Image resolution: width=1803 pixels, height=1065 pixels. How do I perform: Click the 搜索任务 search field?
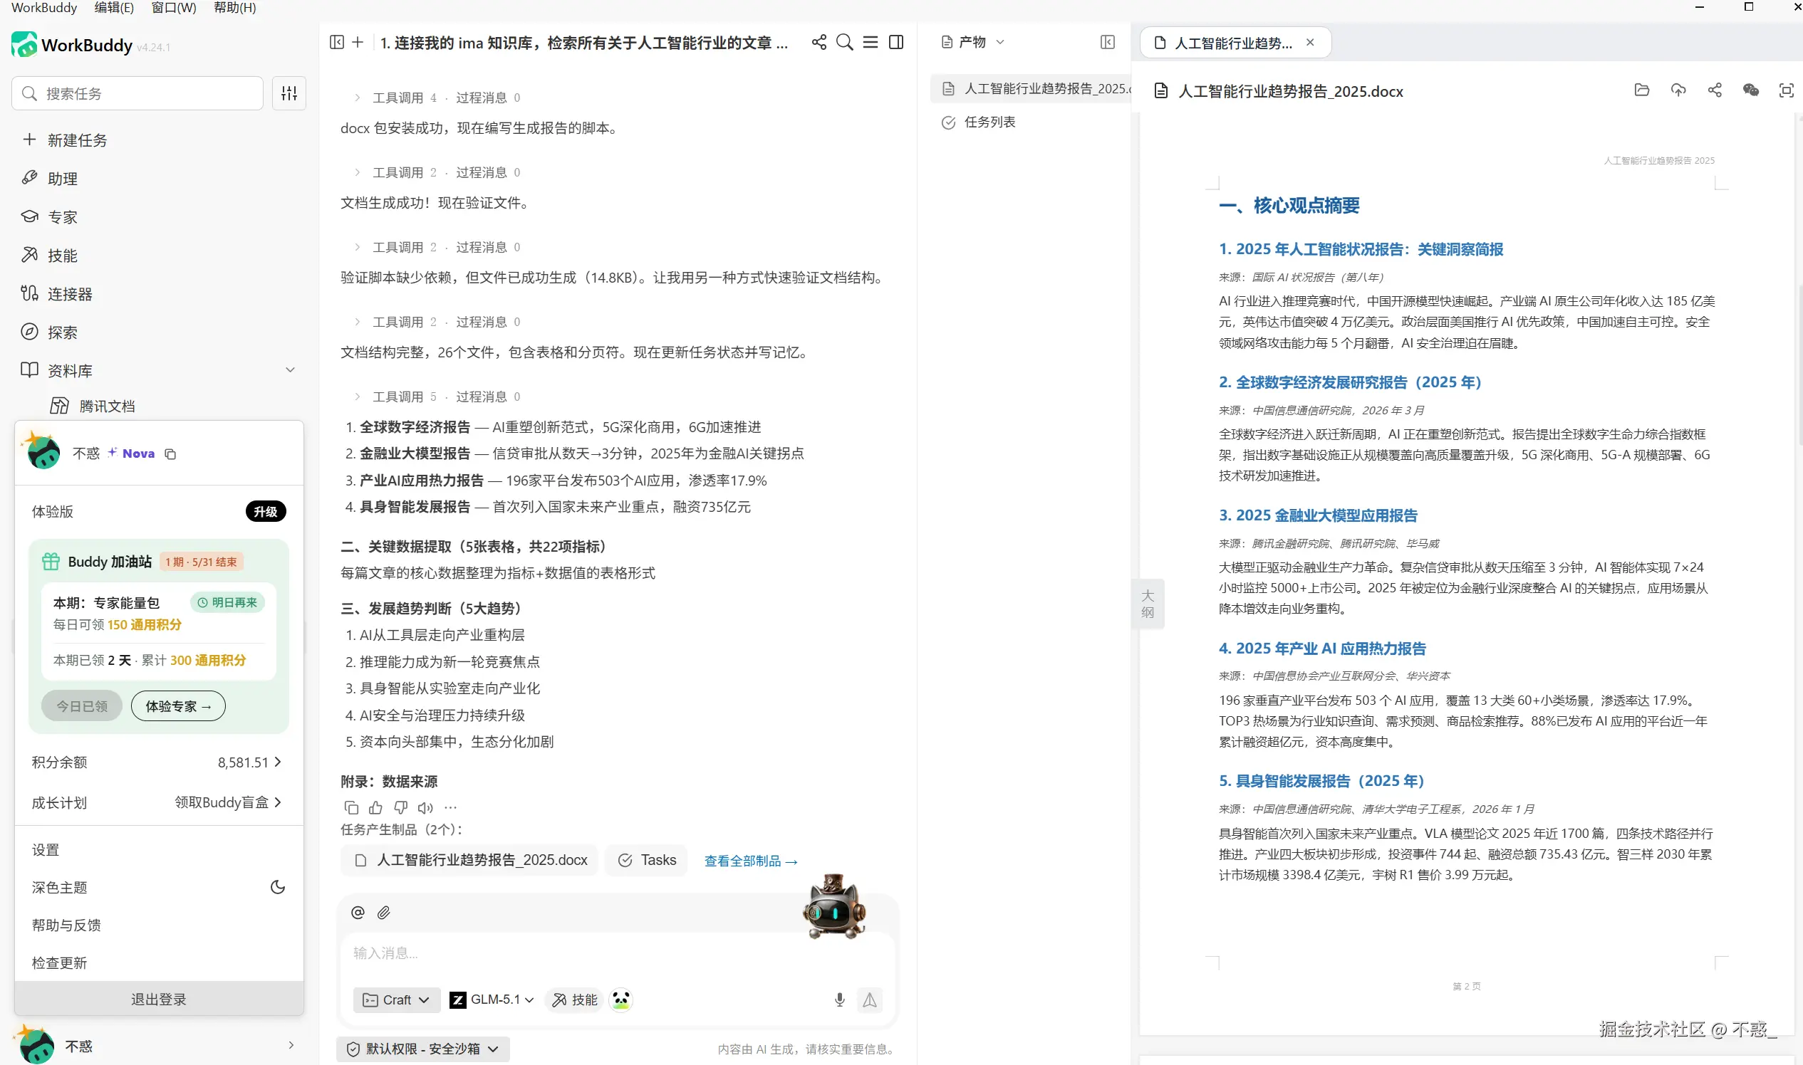(137, 93)
